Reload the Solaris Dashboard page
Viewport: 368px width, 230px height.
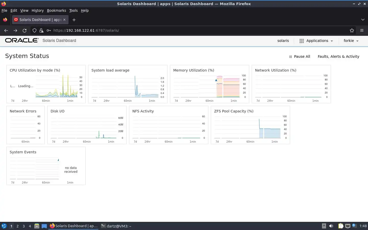[x=25, y=30]
